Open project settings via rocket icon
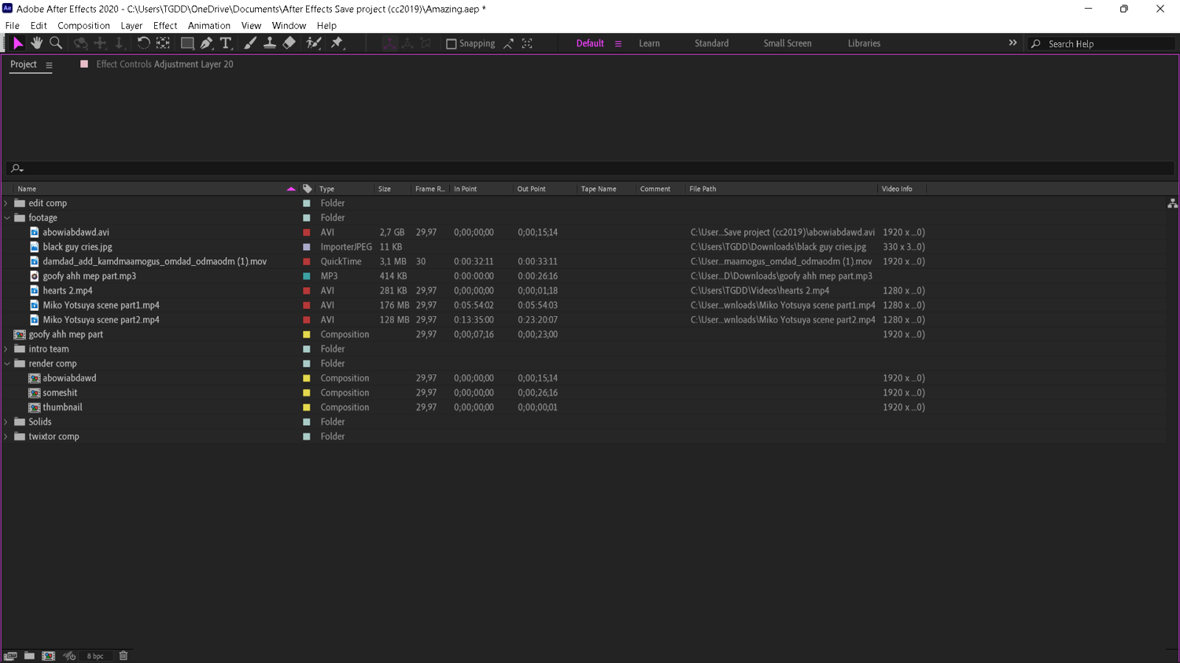This screenshot has height=663, width=1180. click(69, 656)
